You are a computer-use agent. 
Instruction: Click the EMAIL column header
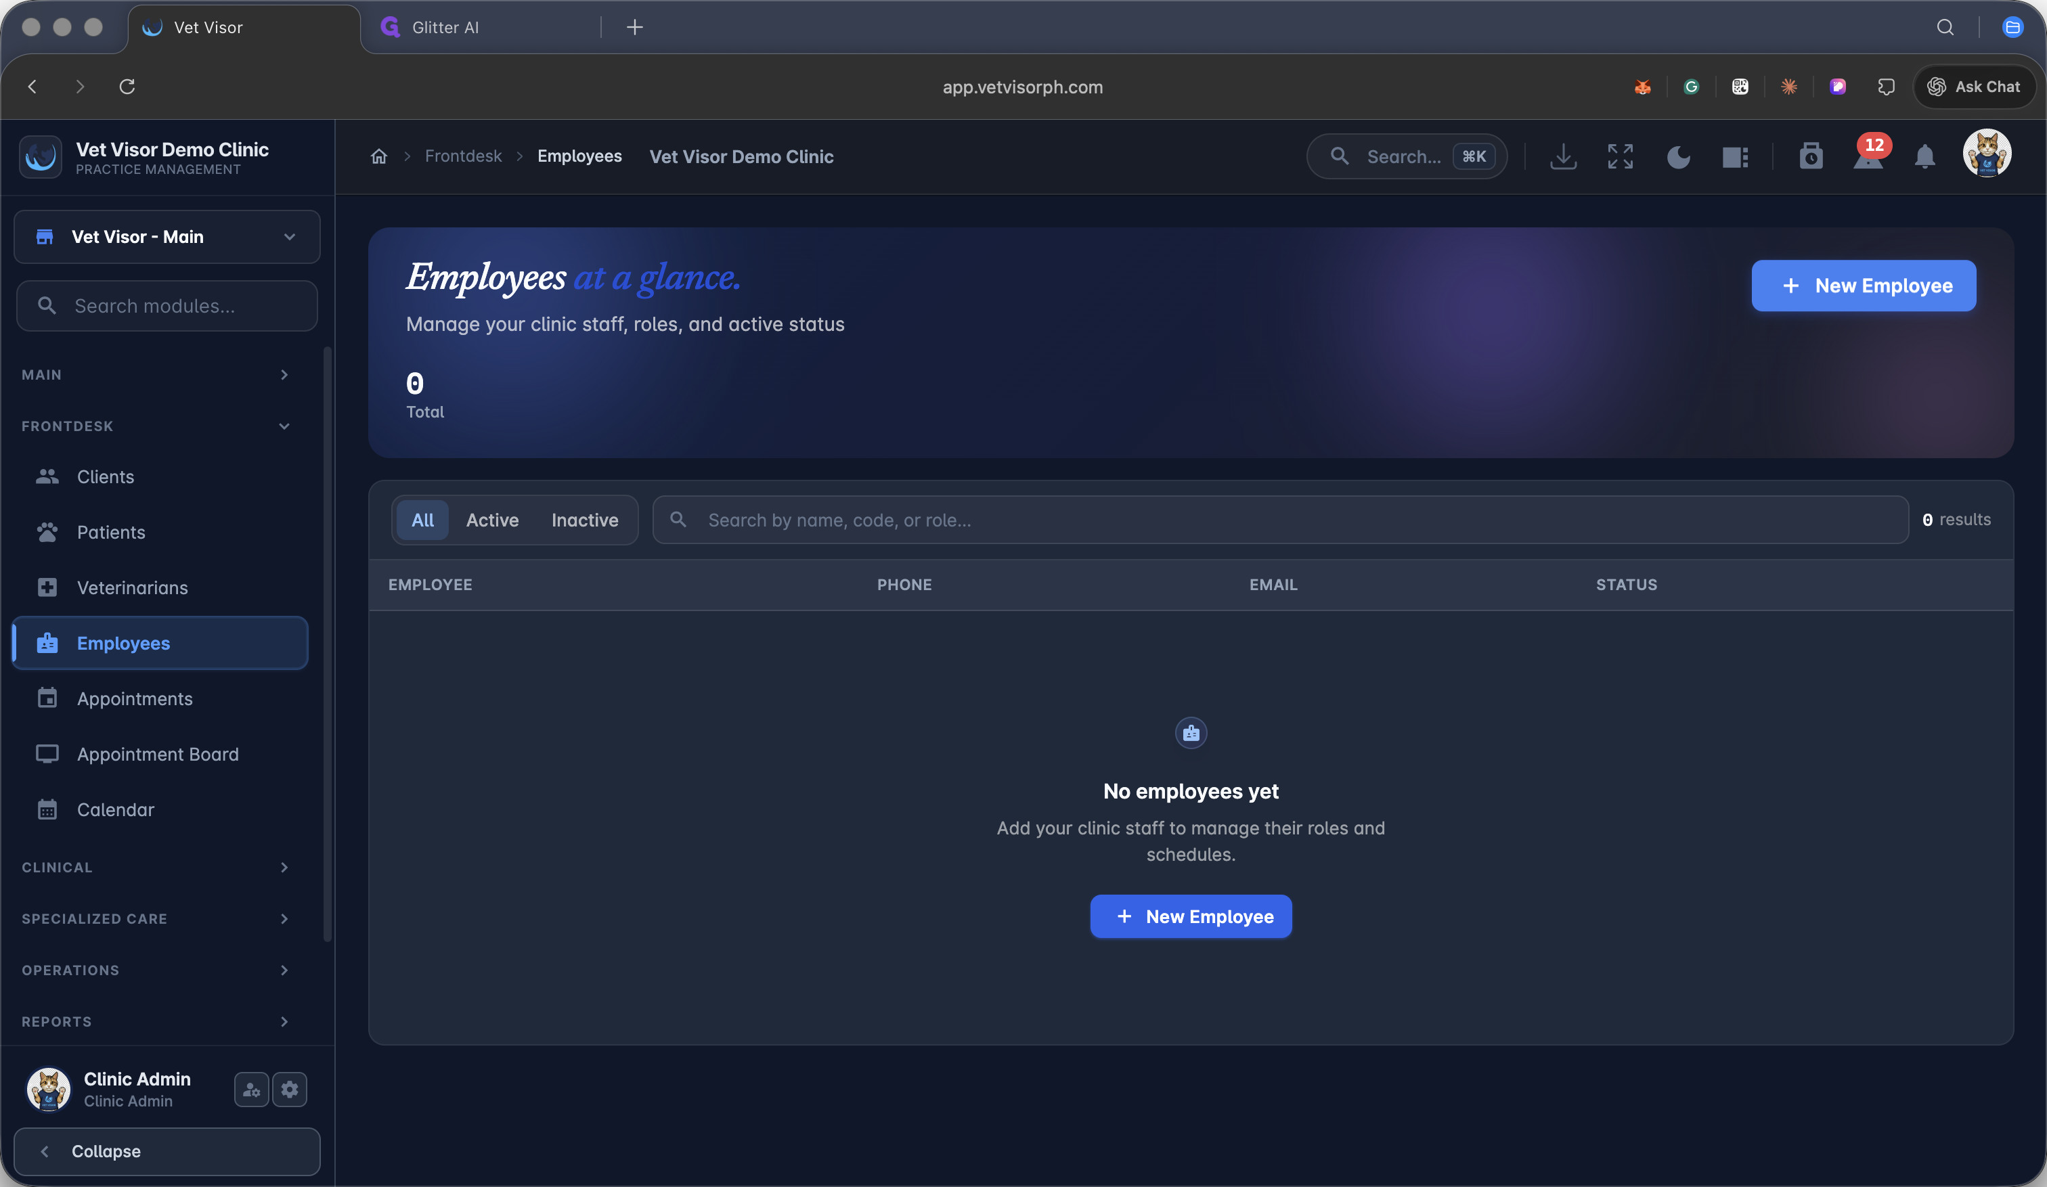tap(1273, 585)
